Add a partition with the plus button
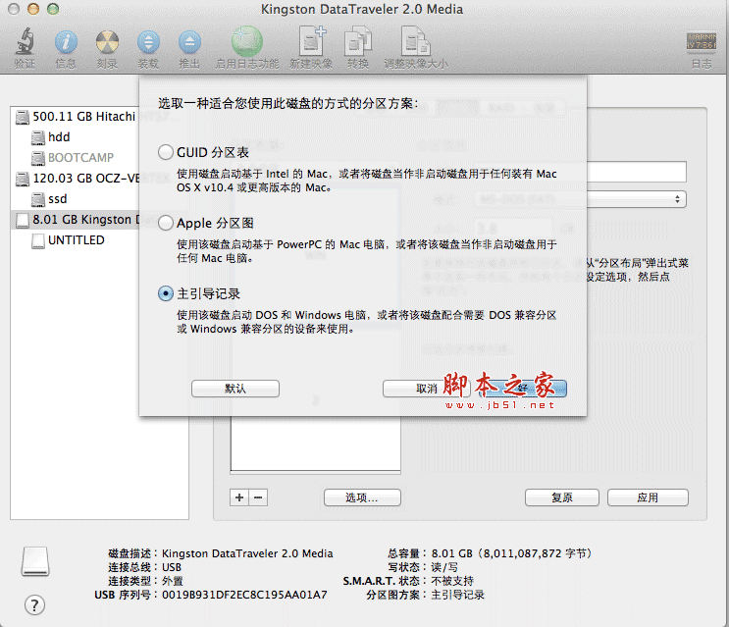 pos(239,497)
